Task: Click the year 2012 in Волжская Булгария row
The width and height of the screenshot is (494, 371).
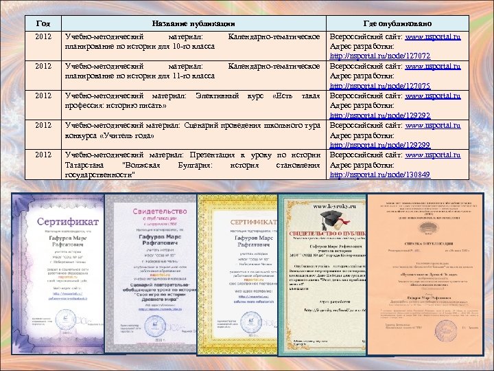Action: 43,155
